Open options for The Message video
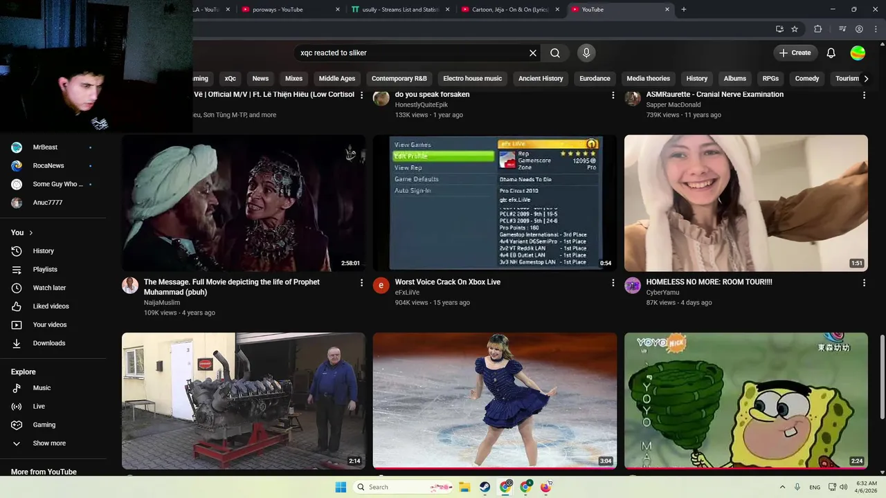This screenshot has width=886, height=498. pyautogui.click(x=361, y=282)
